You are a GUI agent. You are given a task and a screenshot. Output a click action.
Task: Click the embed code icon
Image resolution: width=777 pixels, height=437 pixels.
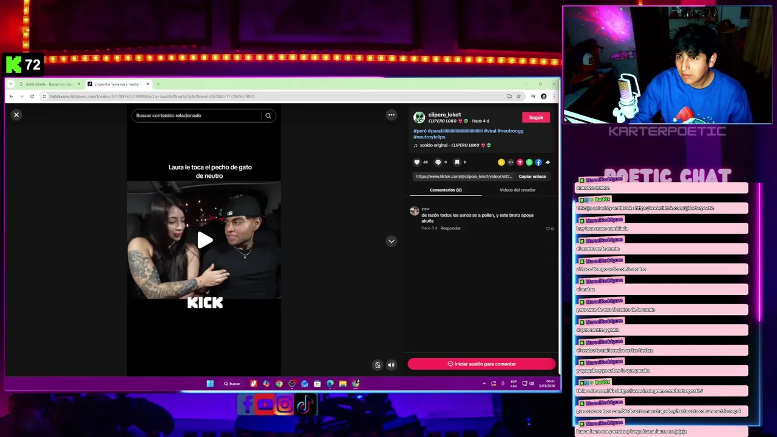pos(511,162)
